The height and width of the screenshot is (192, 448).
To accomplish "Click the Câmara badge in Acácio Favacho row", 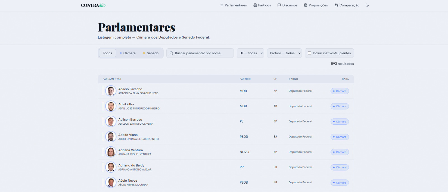I will click(x=340, y=91).
